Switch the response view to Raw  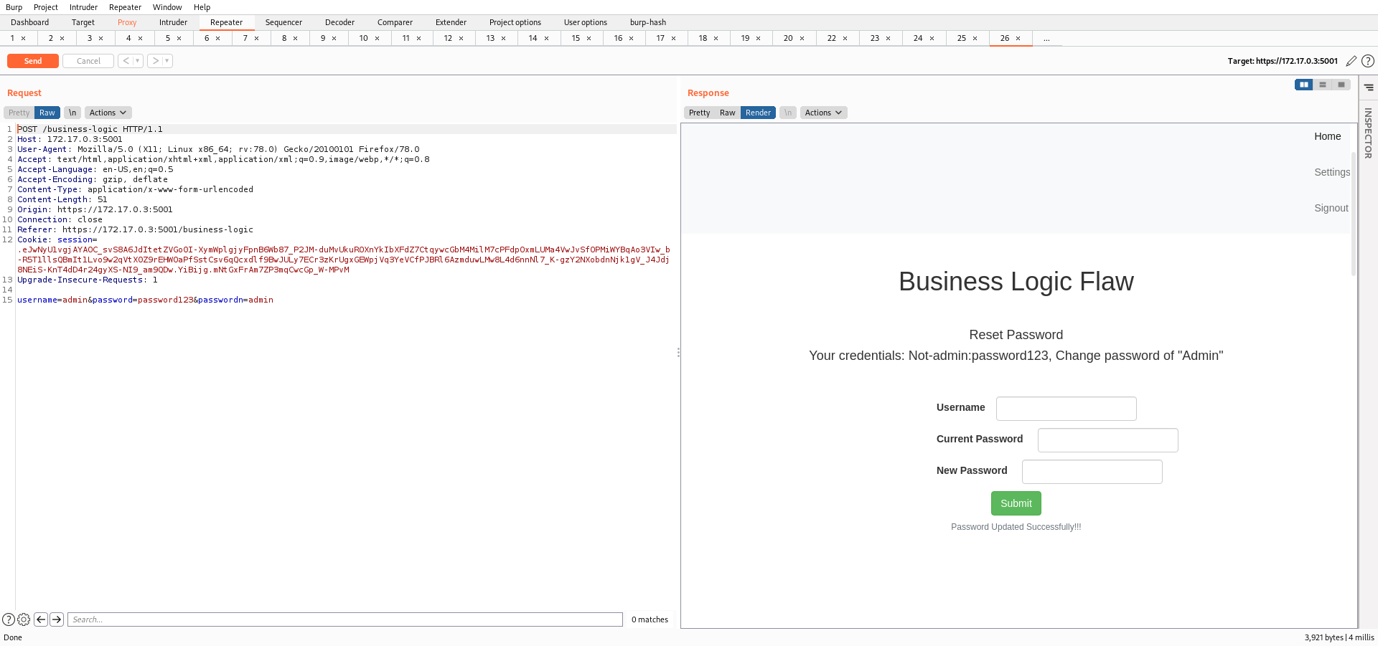click(x=727, y=113)
